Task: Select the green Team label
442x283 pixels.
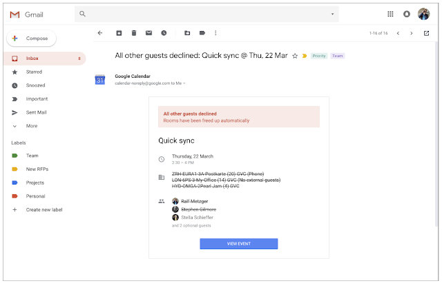Action: click(x=32, y=156)
